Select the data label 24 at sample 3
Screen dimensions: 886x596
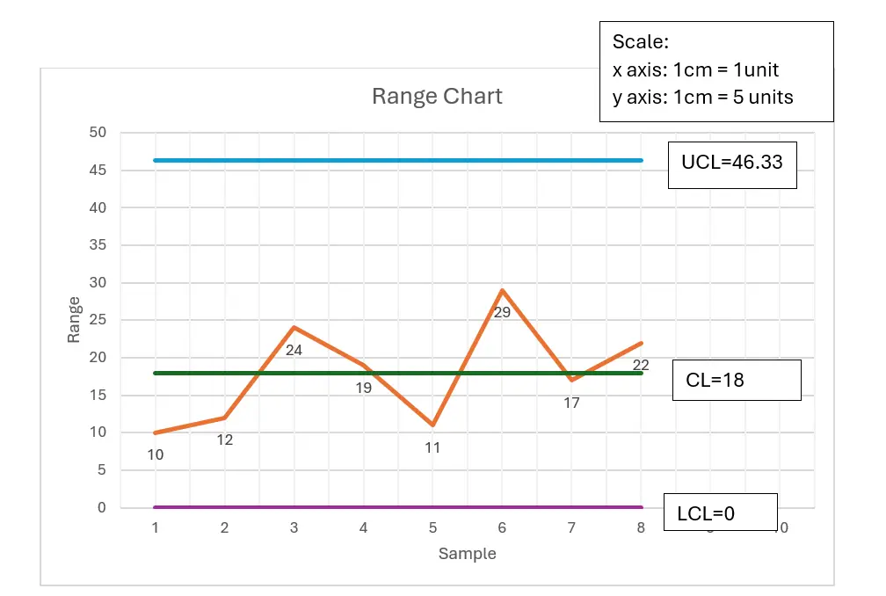tap(294, 349)
